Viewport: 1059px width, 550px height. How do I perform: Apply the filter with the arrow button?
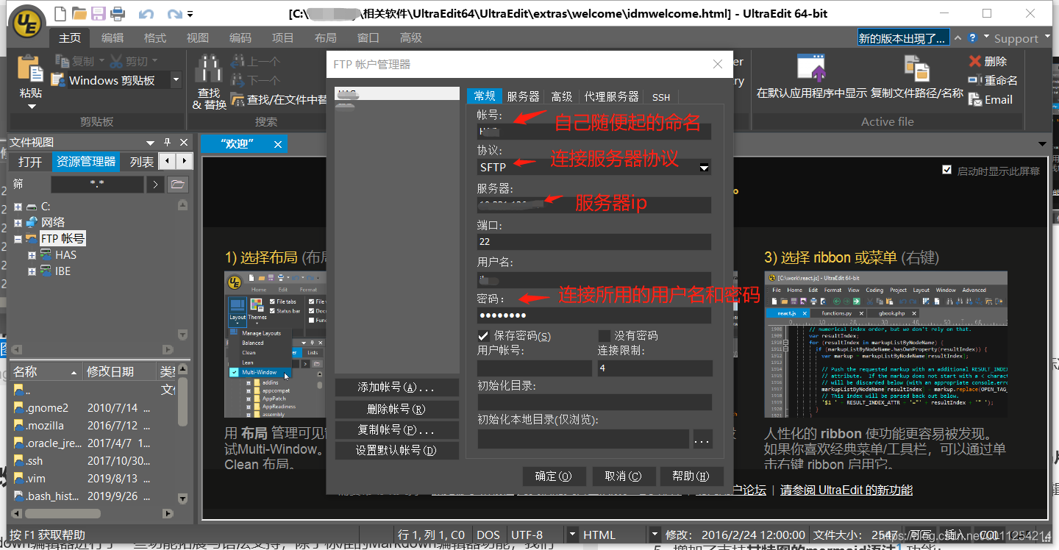pos(154,185)
